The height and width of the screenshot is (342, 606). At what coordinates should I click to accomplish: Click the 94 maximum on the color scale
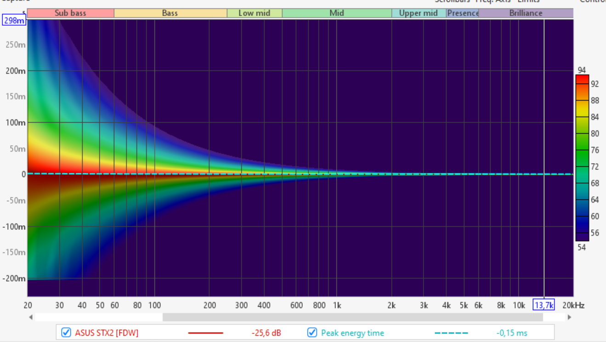click(582, 70)
